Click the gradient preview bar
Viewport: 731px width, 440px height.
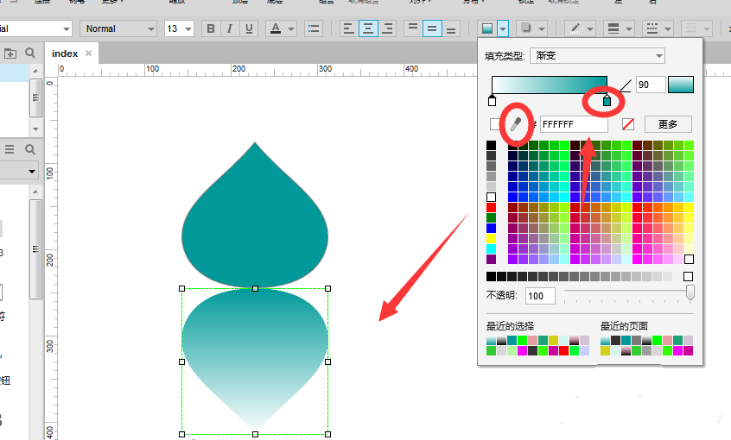[550, 85]
